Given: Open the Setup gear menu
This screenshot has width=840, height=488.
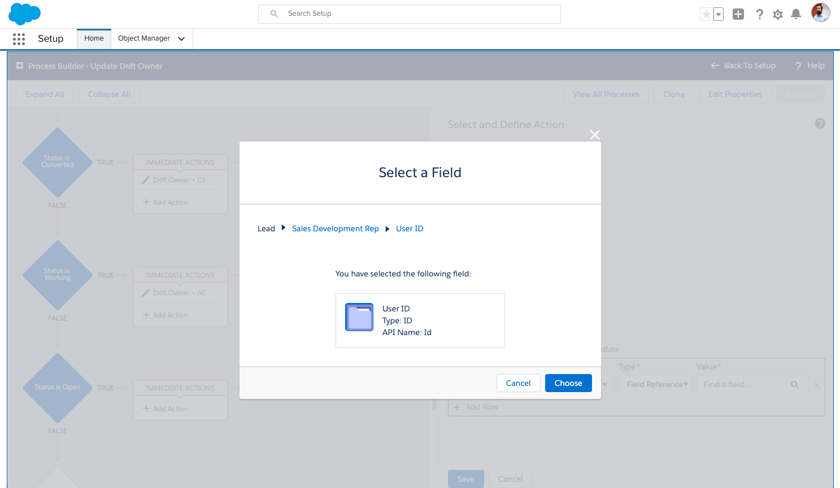Looking at the screenshot, I should (x=778, y=15).
